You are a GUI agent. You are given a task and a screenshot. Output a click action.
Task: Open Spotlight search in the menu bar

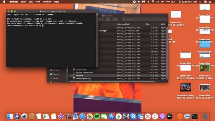(x=200, y=2)
